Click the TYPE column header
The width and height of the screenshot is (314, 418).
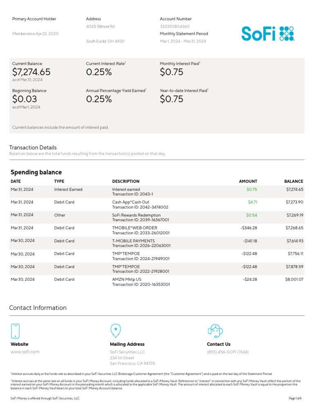pyautogui.click(x=59, y=181)
